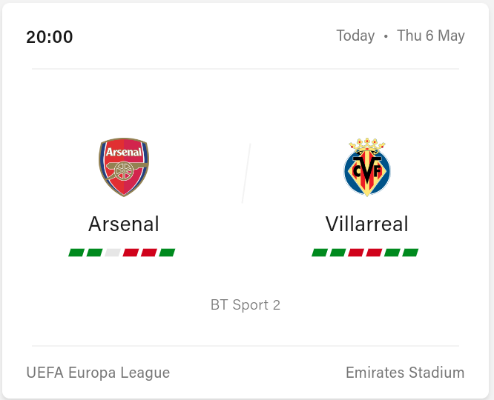494x400 pixels.
Task: Click the Villarreal club crest
Action: point(367,167)
